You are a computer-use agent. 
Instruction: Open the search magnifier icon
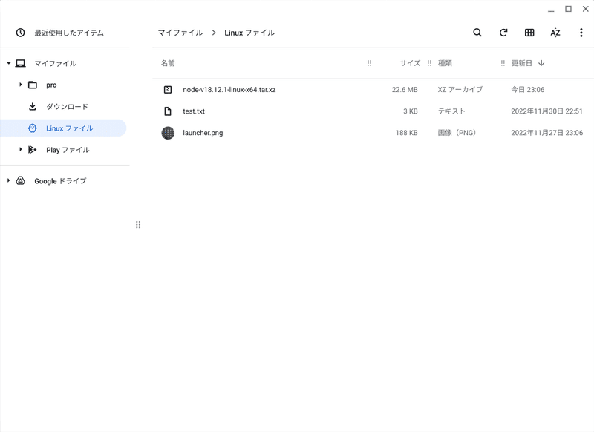pyautogui.click(x=477, y=33)
